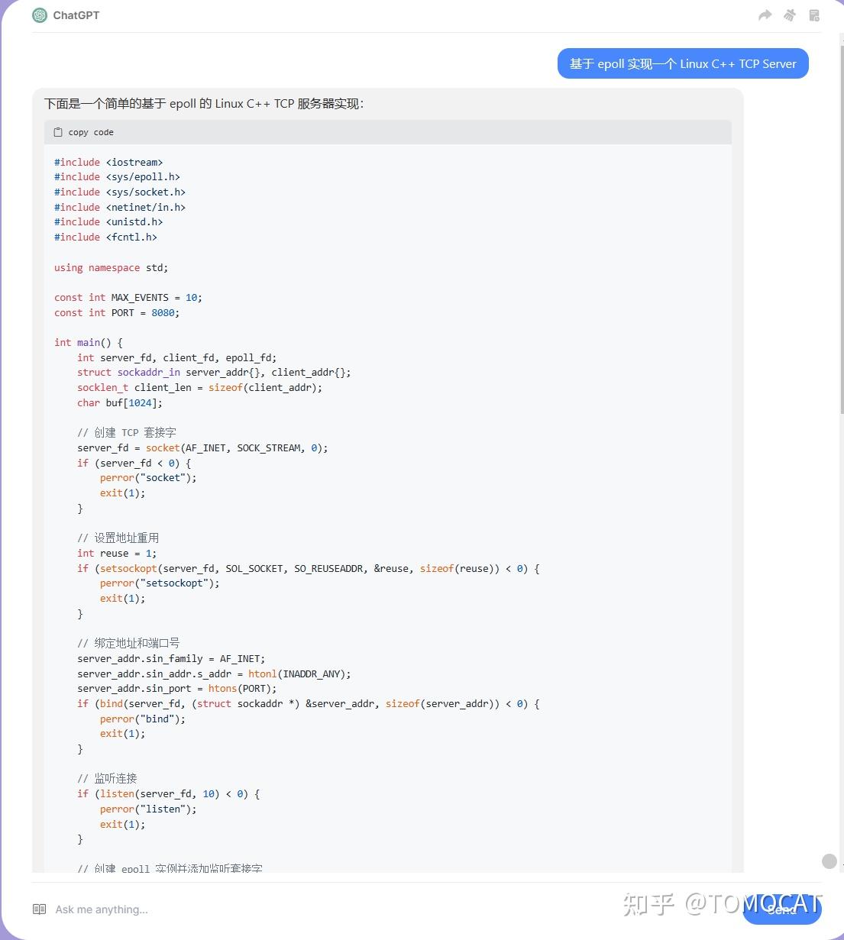Open the prompt library book icon
844x940 pixels.
[x=40, y=909]
